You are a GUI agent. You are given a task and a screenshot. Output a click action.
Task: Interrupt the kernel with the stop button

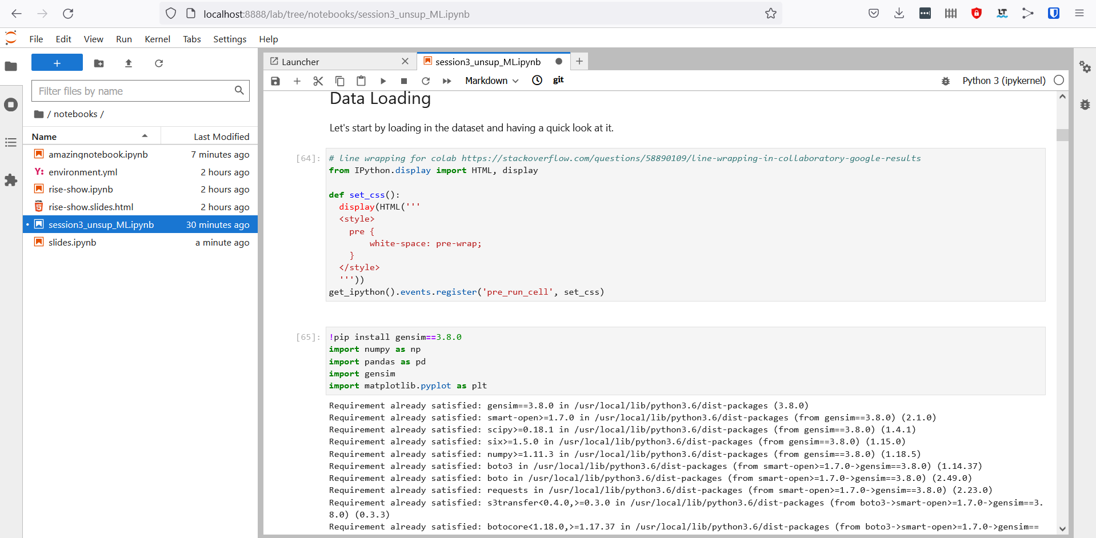point(404,81)
